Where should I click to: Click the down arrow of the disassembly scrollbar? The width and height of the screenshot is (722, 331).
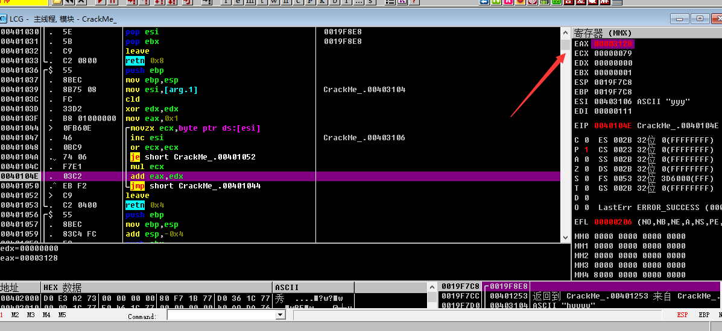pos(565,237)
